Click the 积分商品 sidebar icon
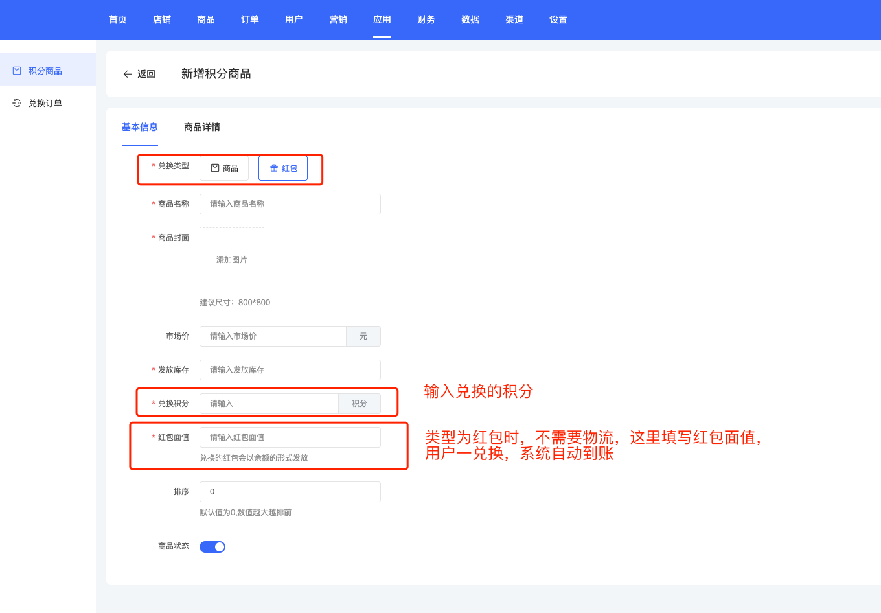The width and height of the screenshot is (881, 613). coord(17,71)
